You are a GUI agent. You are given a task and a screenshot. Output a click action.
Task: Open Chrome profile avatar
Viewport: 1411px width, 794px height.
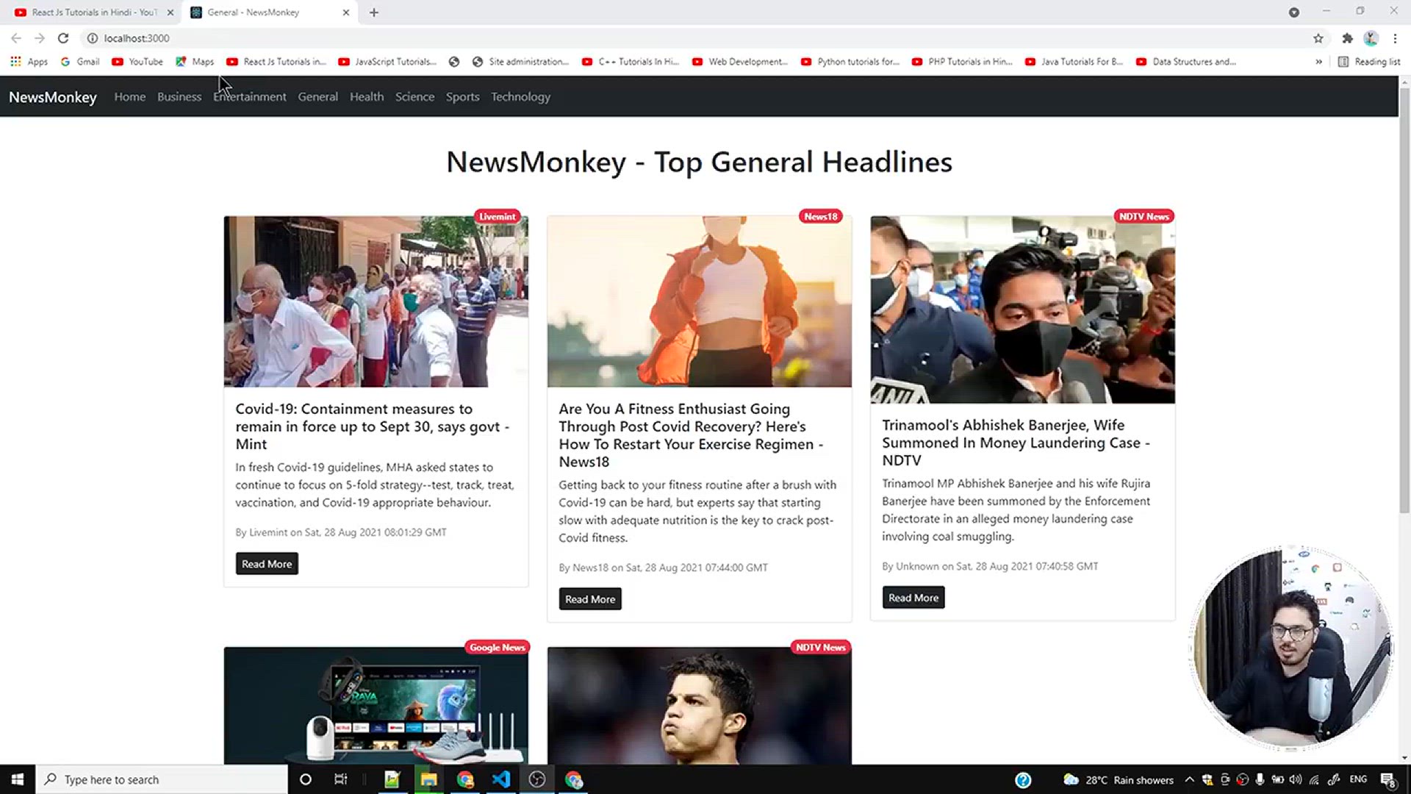(x=1371, y=38)
